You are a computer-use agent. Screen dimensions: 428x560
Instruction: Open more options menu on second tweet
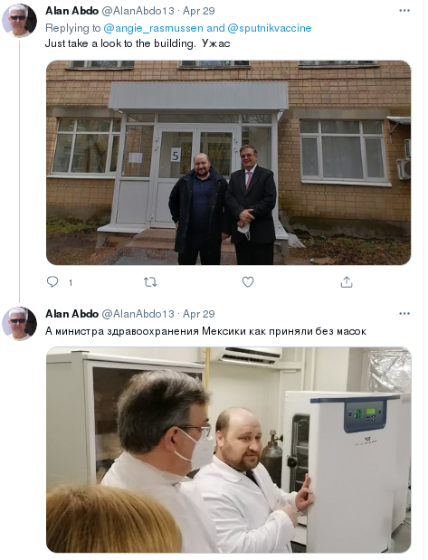pyautogui.click(x=404, y=314)
